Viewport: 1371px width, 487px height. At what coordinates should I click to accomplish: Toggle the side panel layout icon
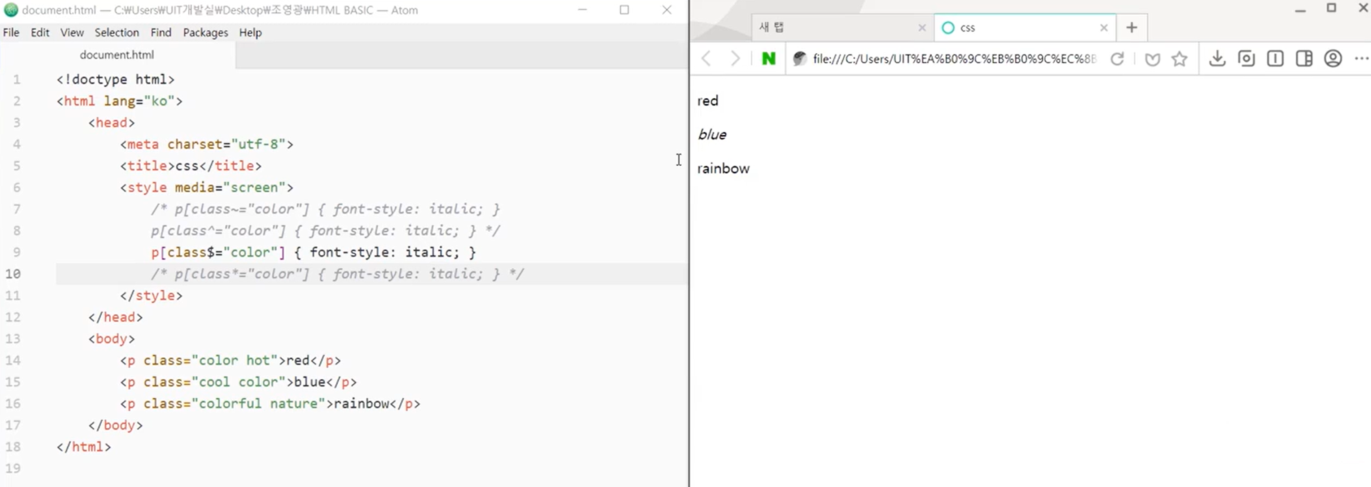coord(1304,58)
